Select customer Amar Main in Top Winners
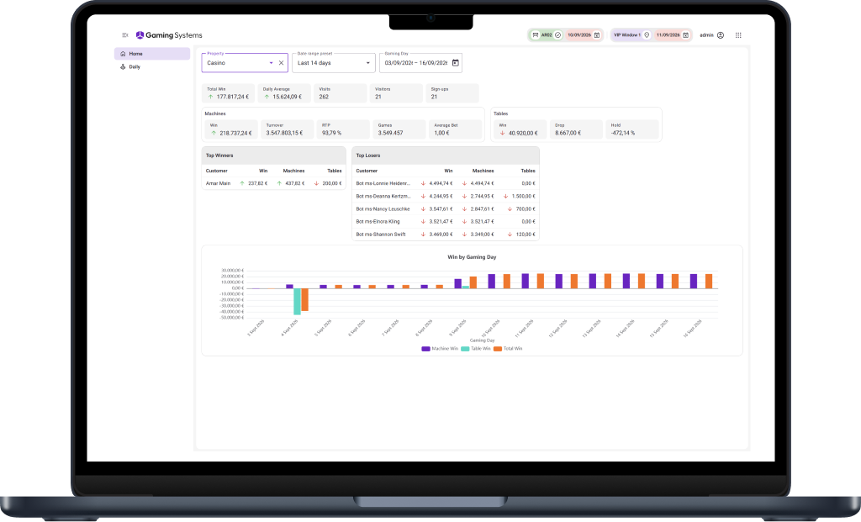This screenshot has height=522, width=861. point(218,183)
